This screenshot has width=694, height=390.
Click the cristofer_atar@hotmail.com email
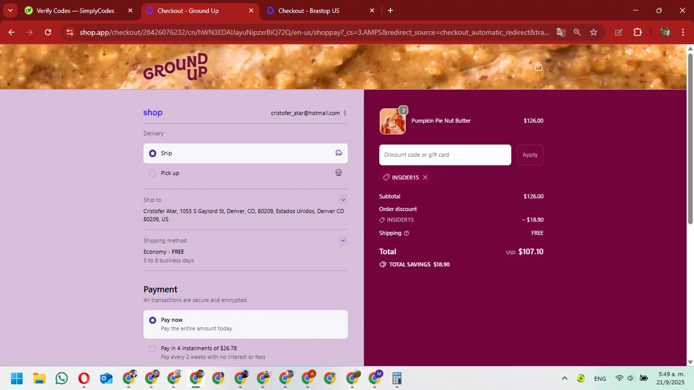coord(305,113)
